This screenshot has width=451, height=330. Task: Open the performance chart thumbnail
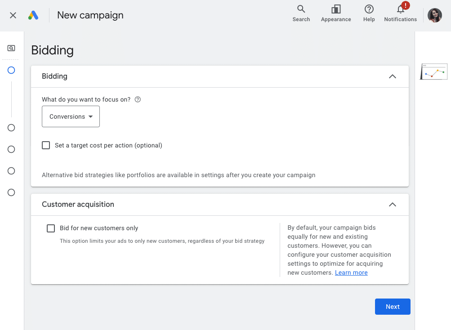[x=434, y=71]
